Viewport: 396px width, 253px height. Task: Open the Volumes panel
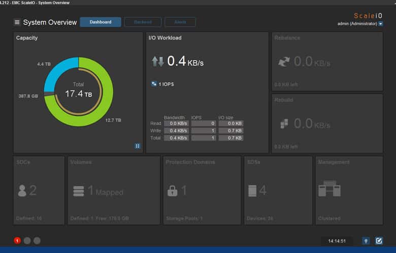(x=114, y=191)
